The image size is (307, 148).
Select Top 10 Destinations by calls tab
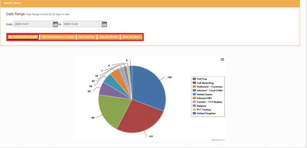(x=23, y=37)
